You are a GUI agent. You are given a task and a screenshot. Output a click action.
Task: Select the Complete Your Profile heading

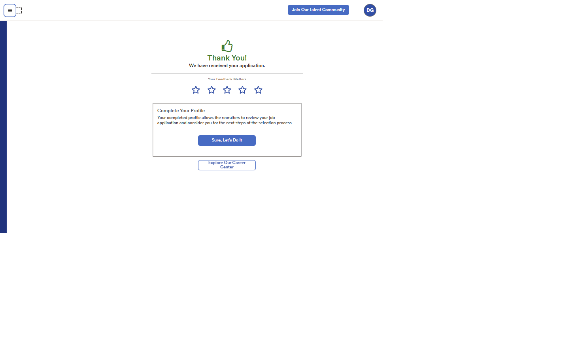pyautogui.click(x=181, y=111)
